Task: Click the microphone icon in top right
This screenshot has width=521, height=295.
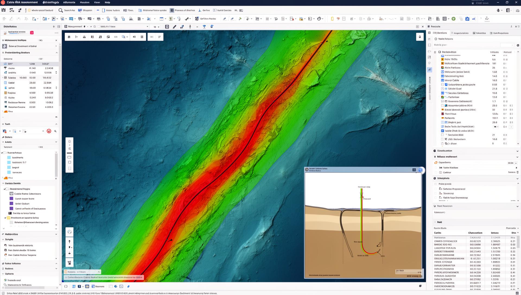Action: [498, 10]
